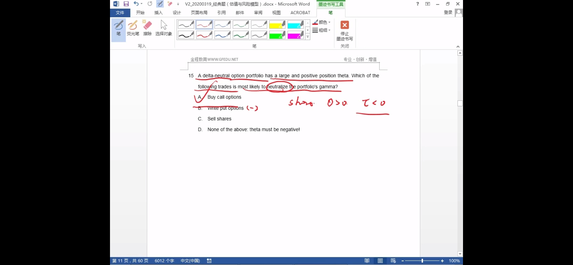Click the Undo arrow in quick access toolbar
This screenshot has width=573, height=265.
136,4
